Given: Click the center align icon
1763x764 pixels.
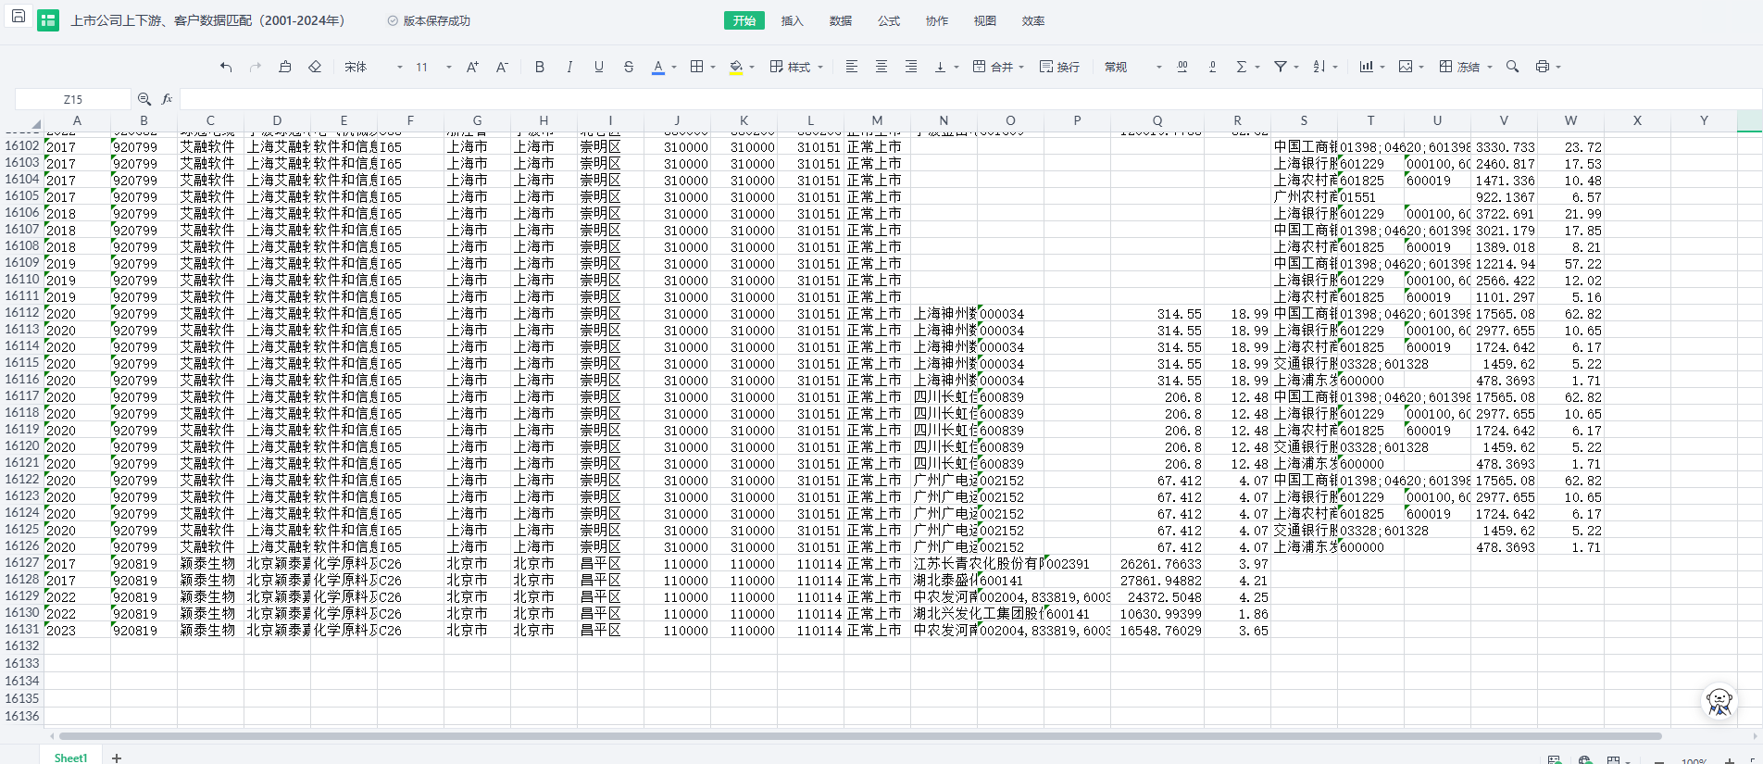Looking at the screenshot, I should tap(881, 67).
